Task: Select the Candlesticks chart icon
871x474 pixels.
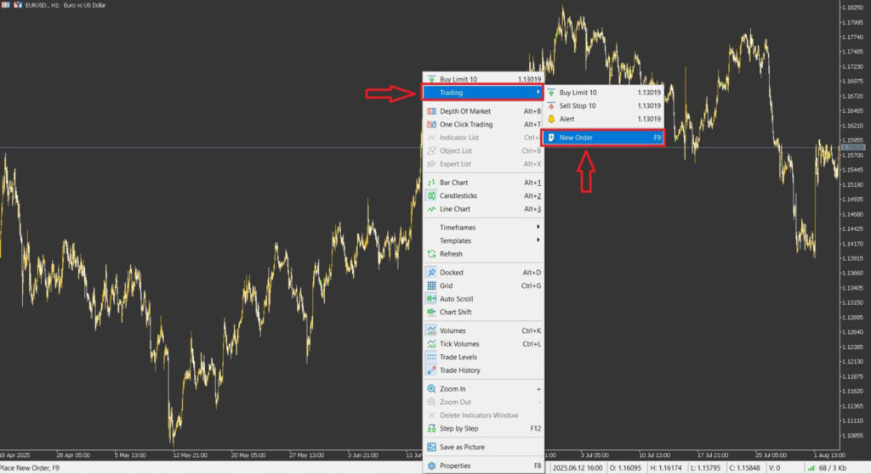Action: point(432,196)
